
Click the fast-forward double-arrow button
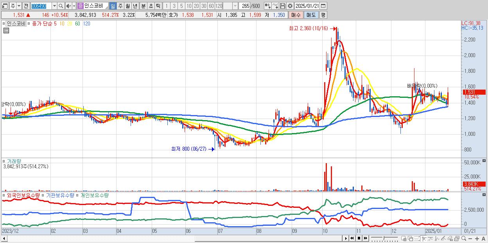[x=365, y=238]
